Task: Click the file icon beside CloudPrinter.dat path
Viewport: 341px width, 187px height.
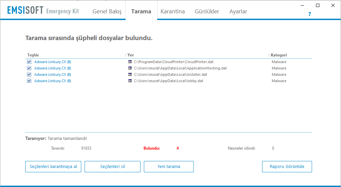Action: pyautogui.click(x=130, y=62)
